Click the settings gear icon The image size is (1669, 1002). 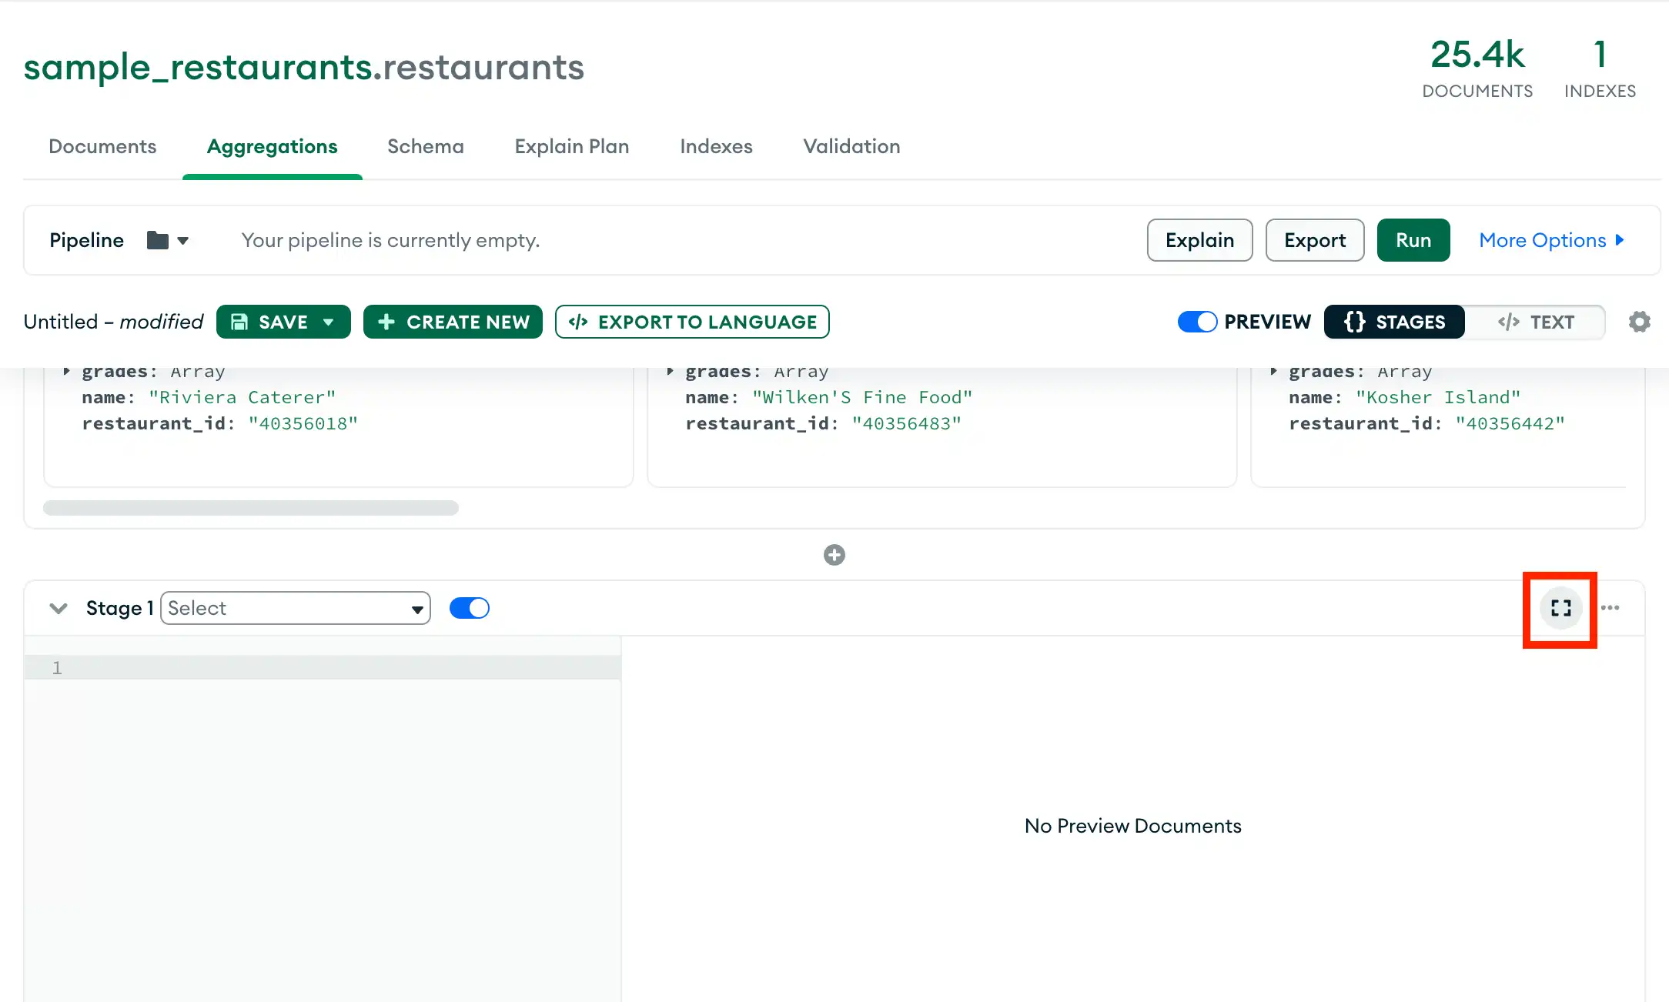pyautogui.click(x=1639, y=322)
